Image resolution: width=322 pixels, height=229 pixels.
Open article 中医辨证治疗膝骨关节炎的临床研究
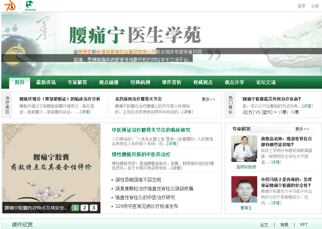(x=151, y=130)
